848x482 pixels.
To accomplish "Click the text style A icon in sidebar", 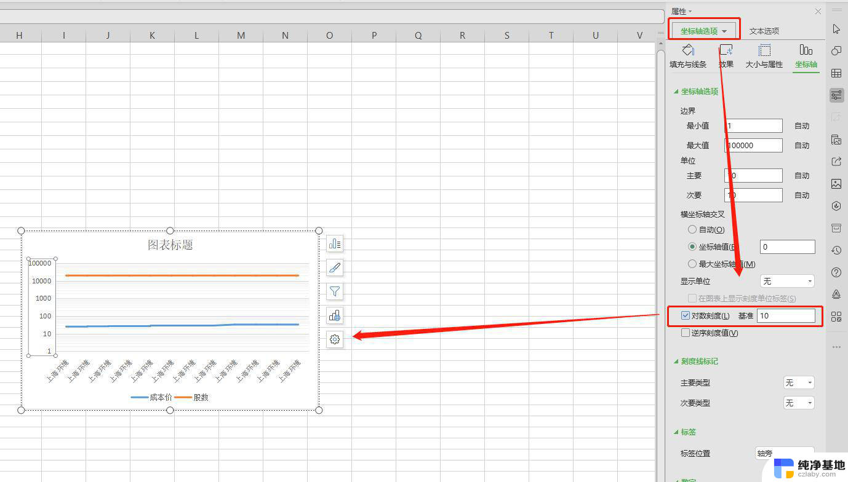I will tap(836, 294).
